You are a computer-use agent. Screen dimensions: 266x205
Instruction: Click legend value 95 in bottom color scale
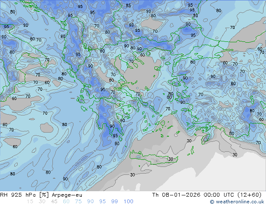click(102, 202)
